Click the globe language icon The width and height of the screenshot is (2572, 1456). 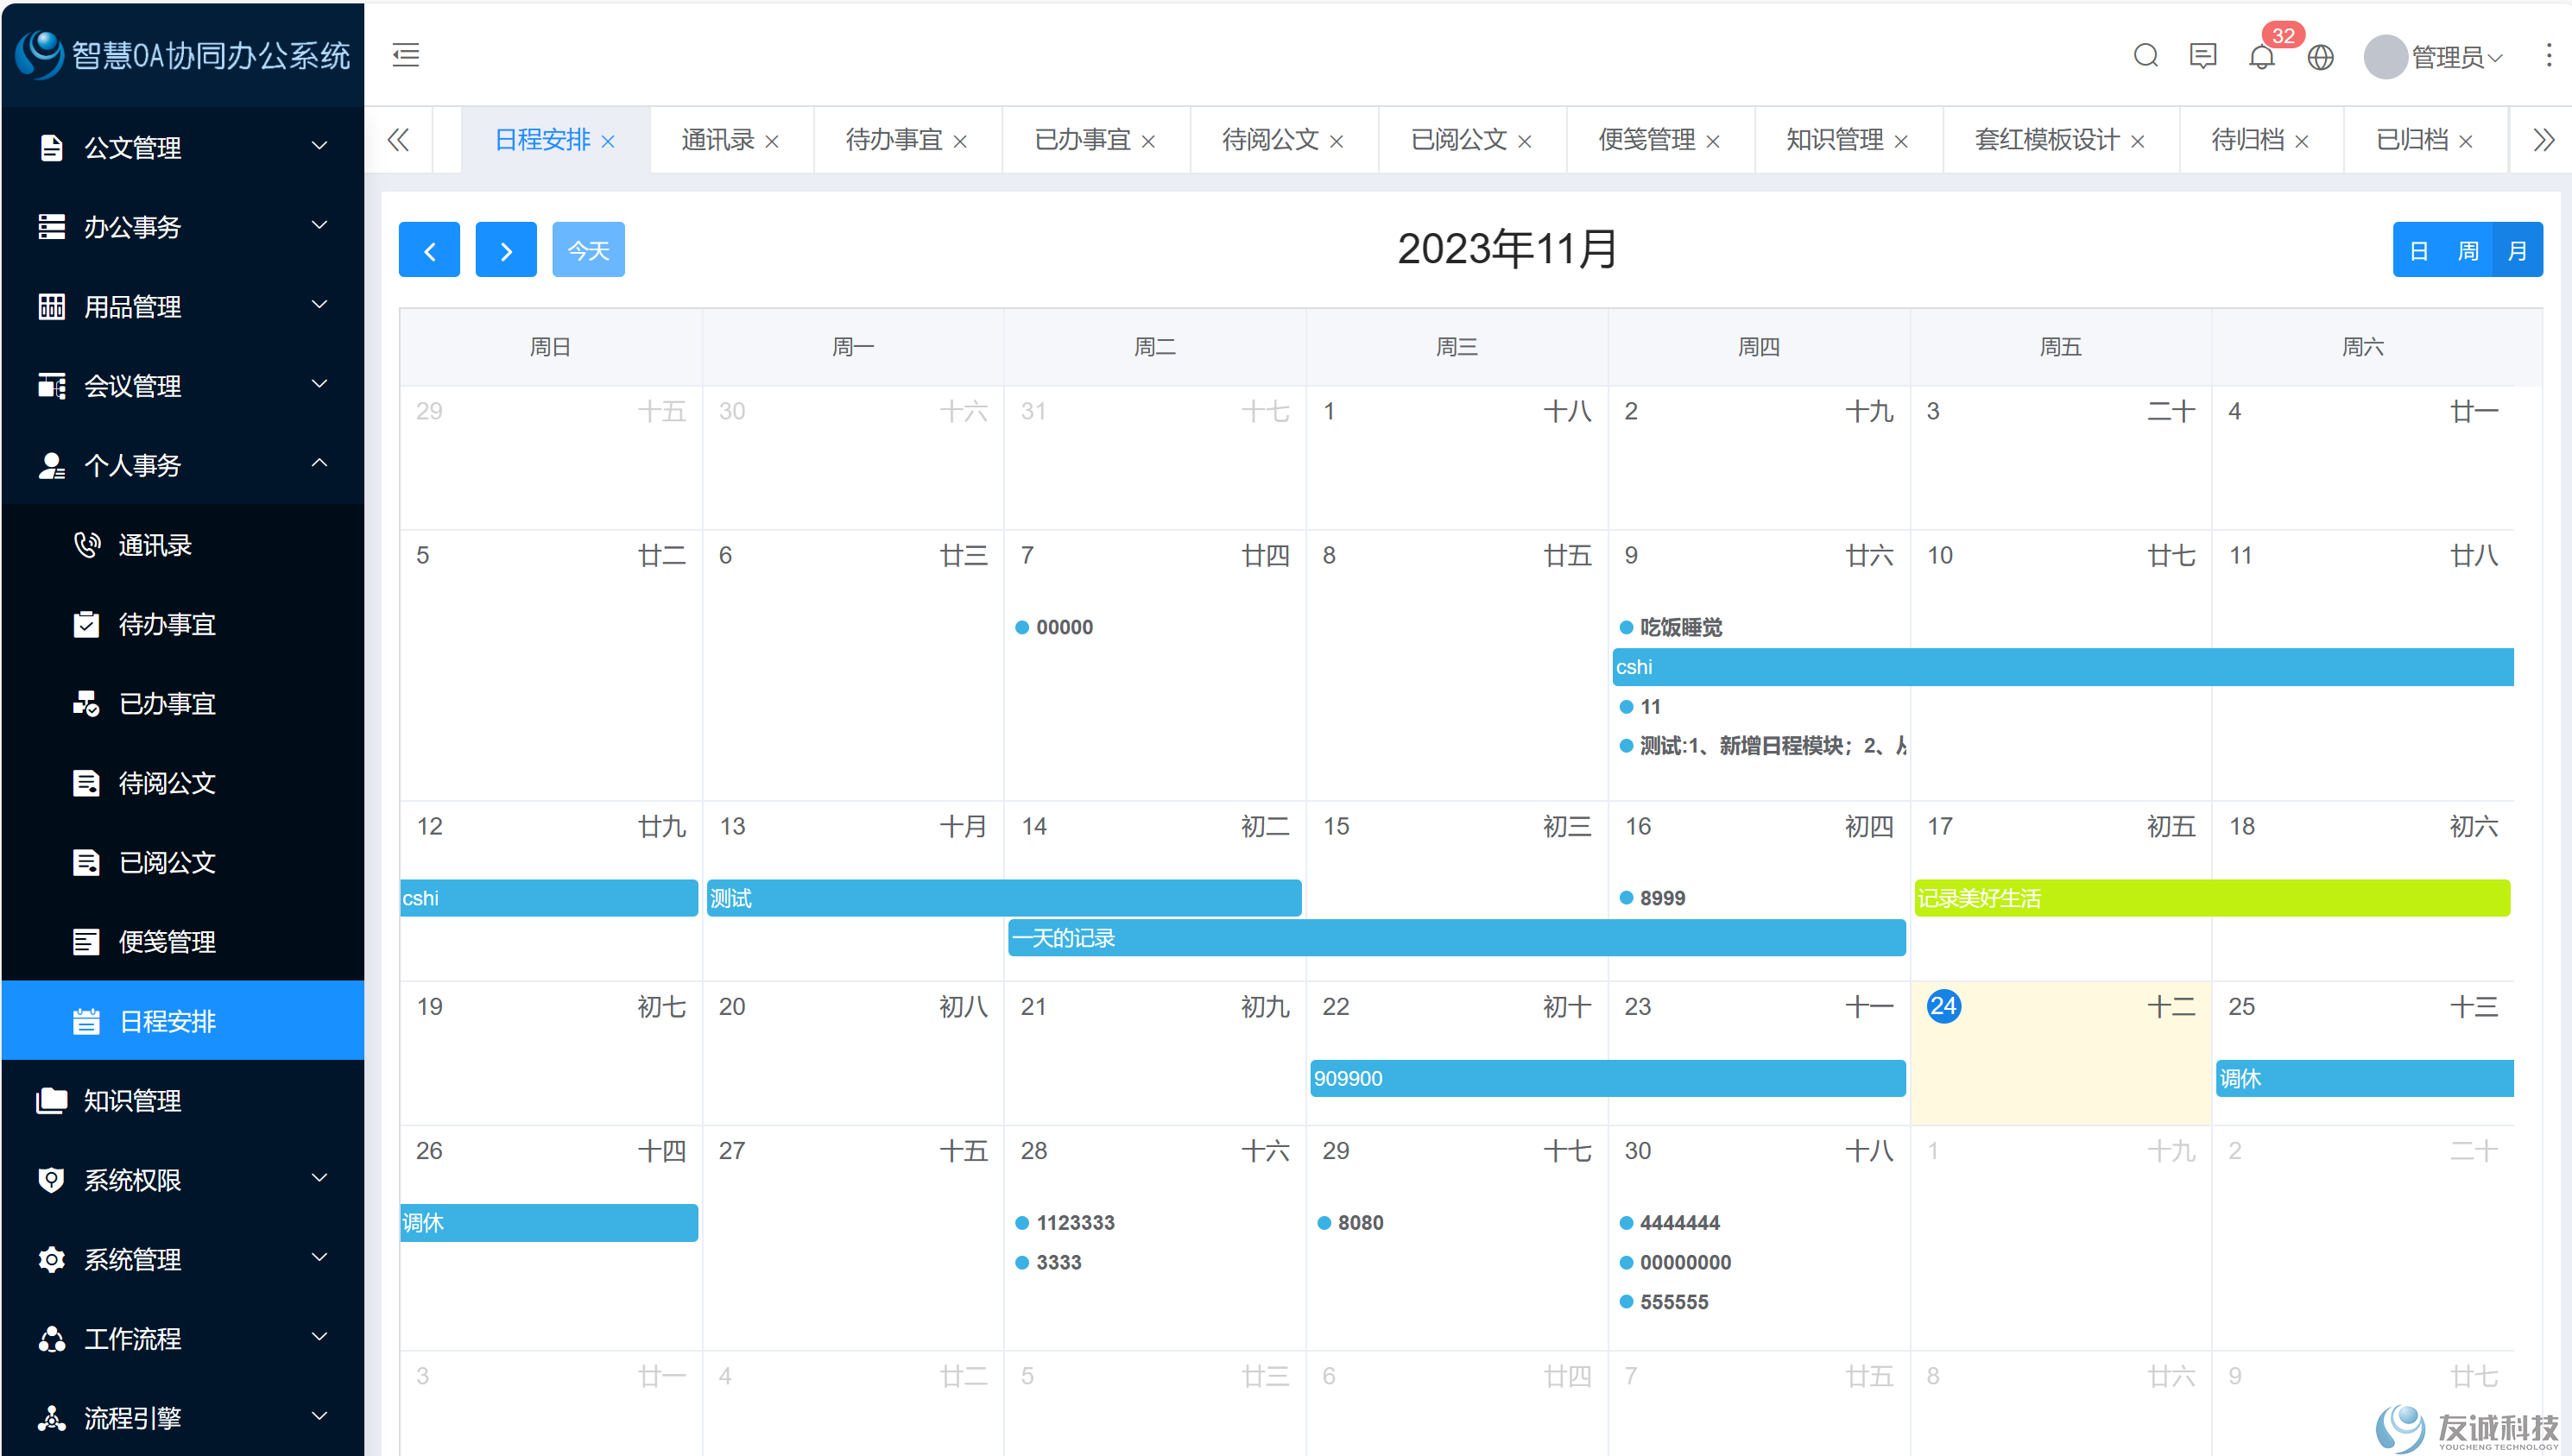tap(2320, 57)
